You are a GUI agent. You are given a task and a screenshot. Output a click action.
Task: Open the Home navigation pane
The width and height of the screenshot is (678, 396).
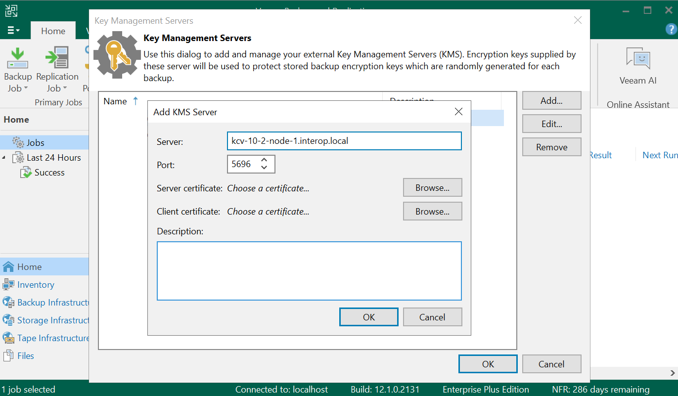(x=45, y=267)
